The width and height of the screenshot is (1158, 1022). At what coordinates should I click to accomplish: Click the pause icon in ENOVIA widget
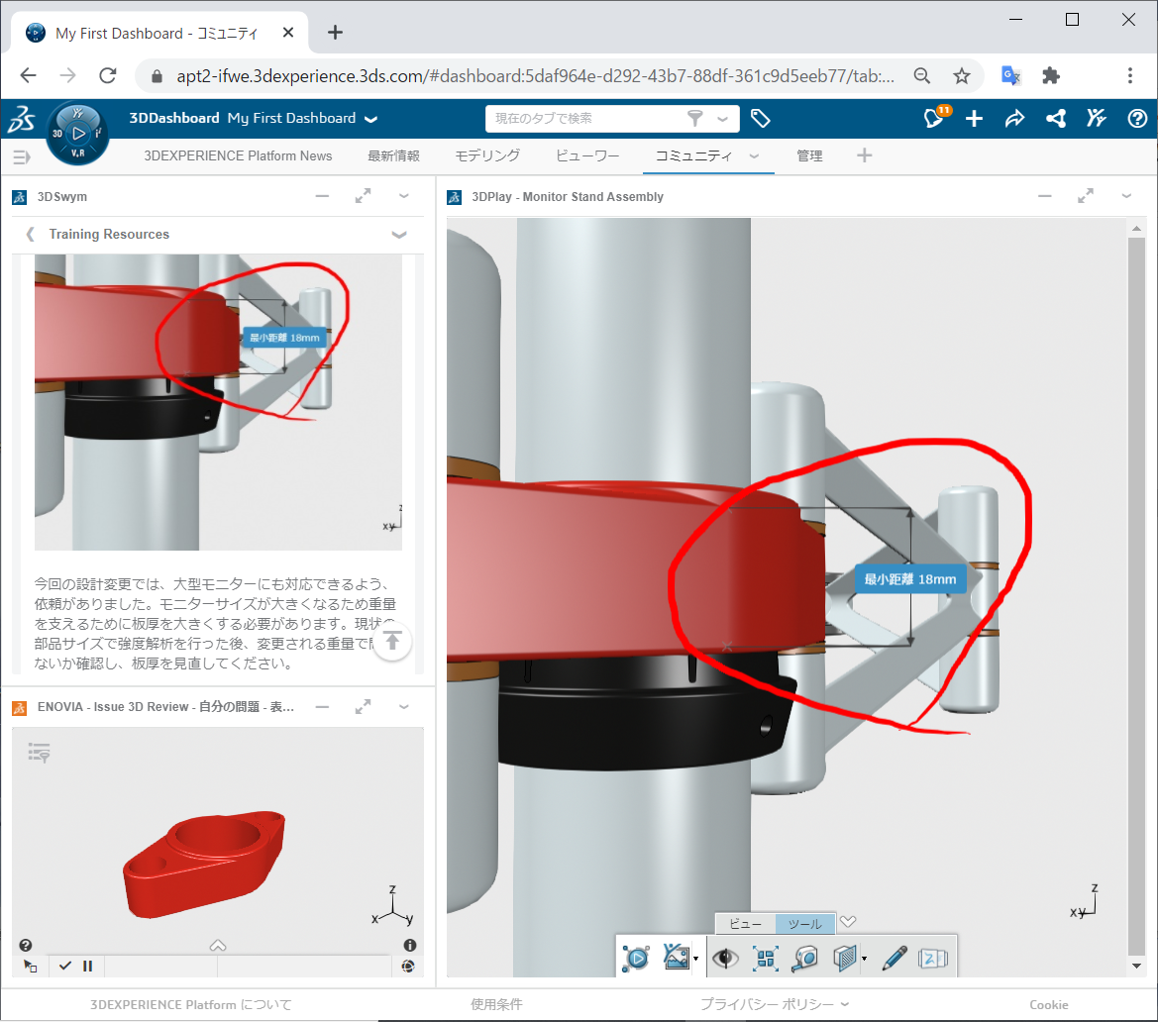coord(88,966)
